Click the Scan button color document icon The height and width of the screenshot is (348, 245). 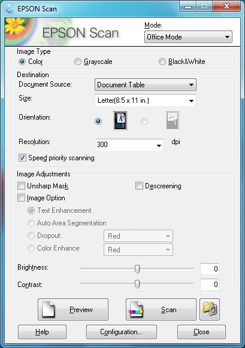point(136,310)
